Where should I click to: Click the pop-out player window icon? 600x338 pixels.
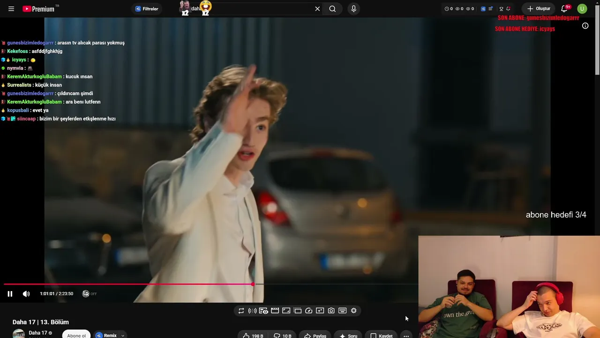pos(297,311)
